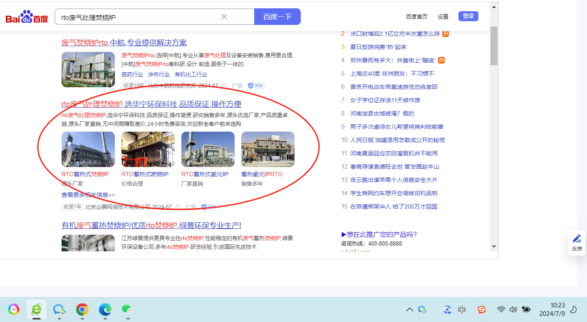The image size is (587, 322).
Task: Toggle the 中 Chinese input mode indicator
Action: click(x=462, y=309)
